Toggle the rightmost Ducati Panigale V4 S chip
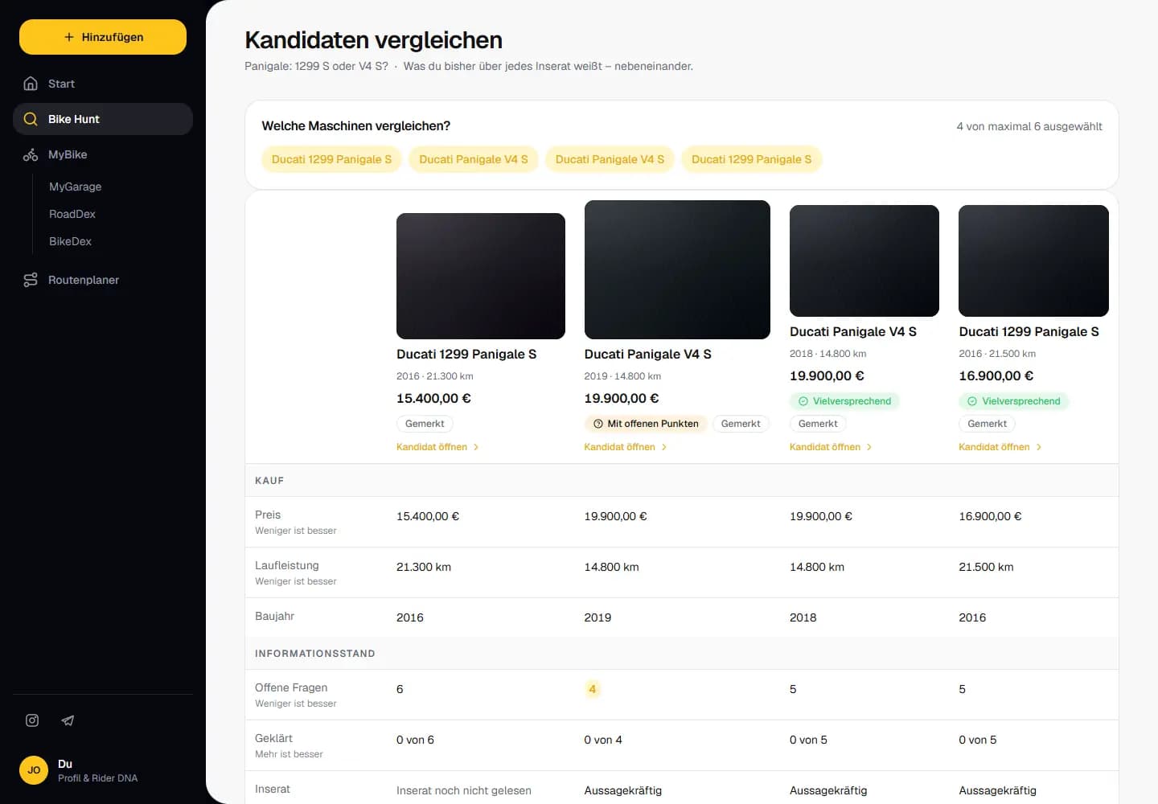 610,159
